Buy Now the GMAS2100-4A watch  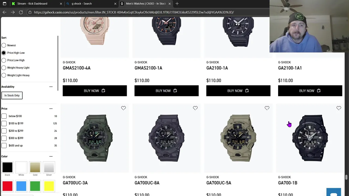point(95,91)
